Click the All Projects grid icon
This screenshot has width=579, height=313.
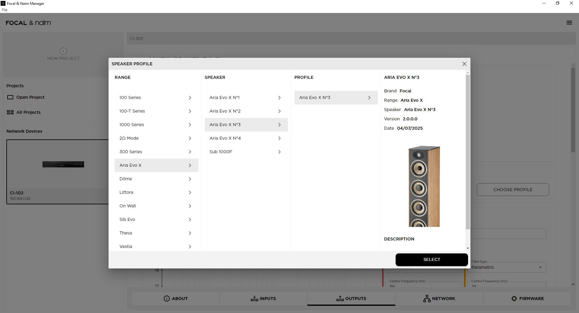pos(10,112)
